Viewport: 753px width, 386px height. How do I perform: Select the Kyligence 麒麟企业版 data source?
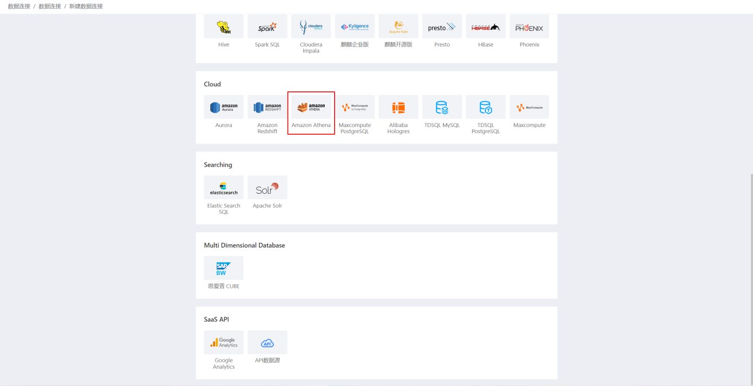pyautogui.click(x=355, y=27)
